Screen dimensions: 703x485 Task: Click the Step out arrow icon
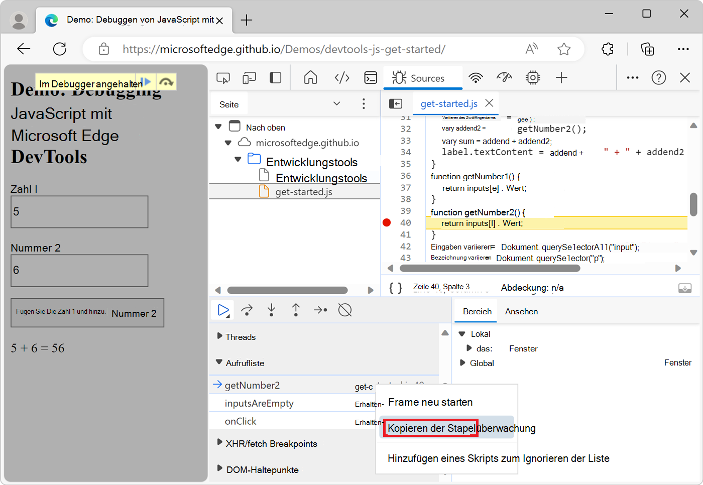point(296,310)
